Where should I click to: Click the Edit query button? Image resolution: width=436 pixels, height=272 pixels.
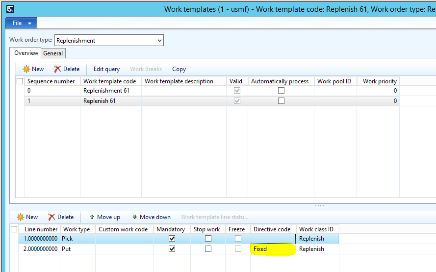106,69
